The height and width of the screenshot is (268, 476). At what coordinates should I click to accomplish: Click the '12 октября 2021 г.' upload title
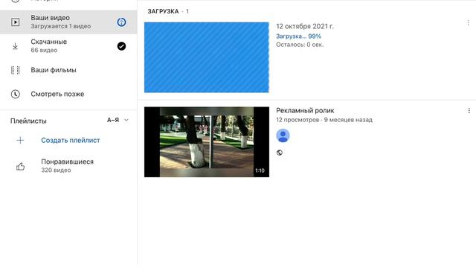(x=305, y=26)
